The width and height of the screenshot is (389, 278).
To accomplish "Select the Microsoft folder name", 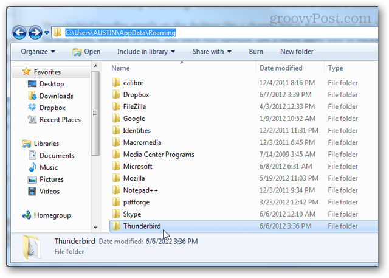I will (138, 166).
